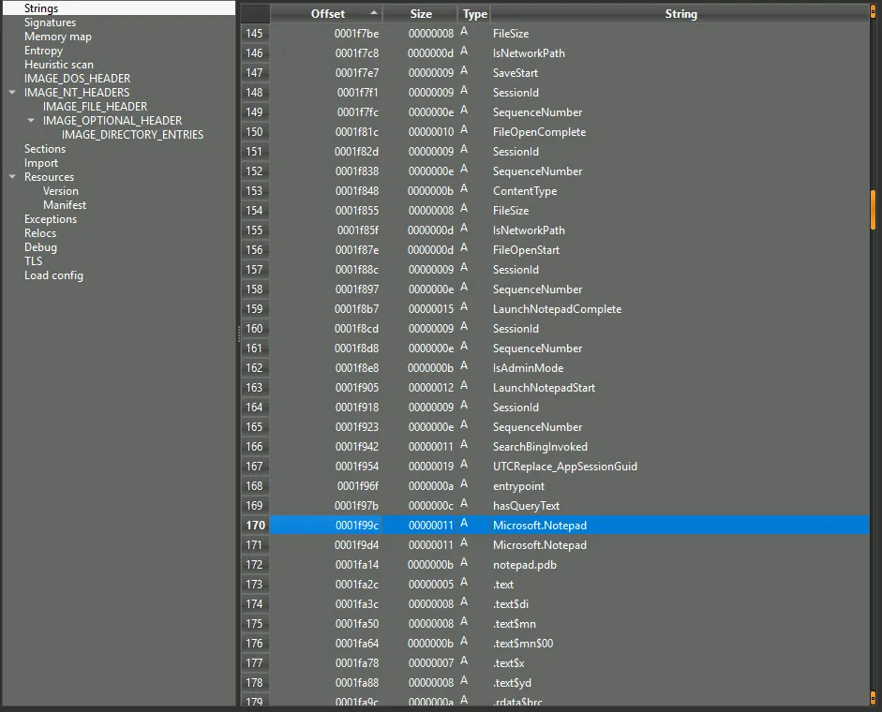Open Version under Resources
882x712 pixels.
[61, 191]
